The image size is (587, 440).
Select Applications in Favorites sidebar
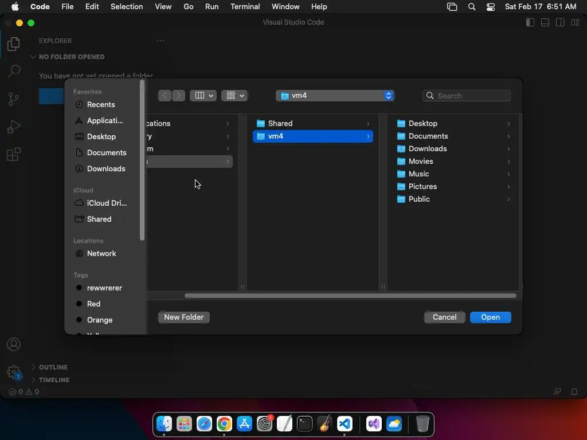click(105, 120)
